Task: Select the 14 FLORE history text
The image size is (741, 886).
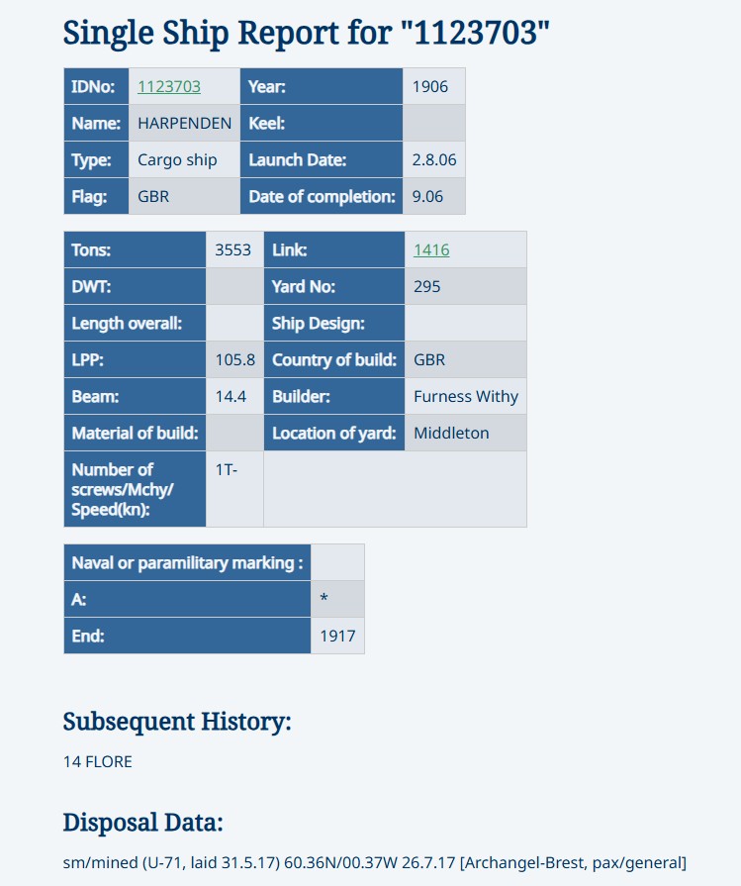Action: click(98, 762)
